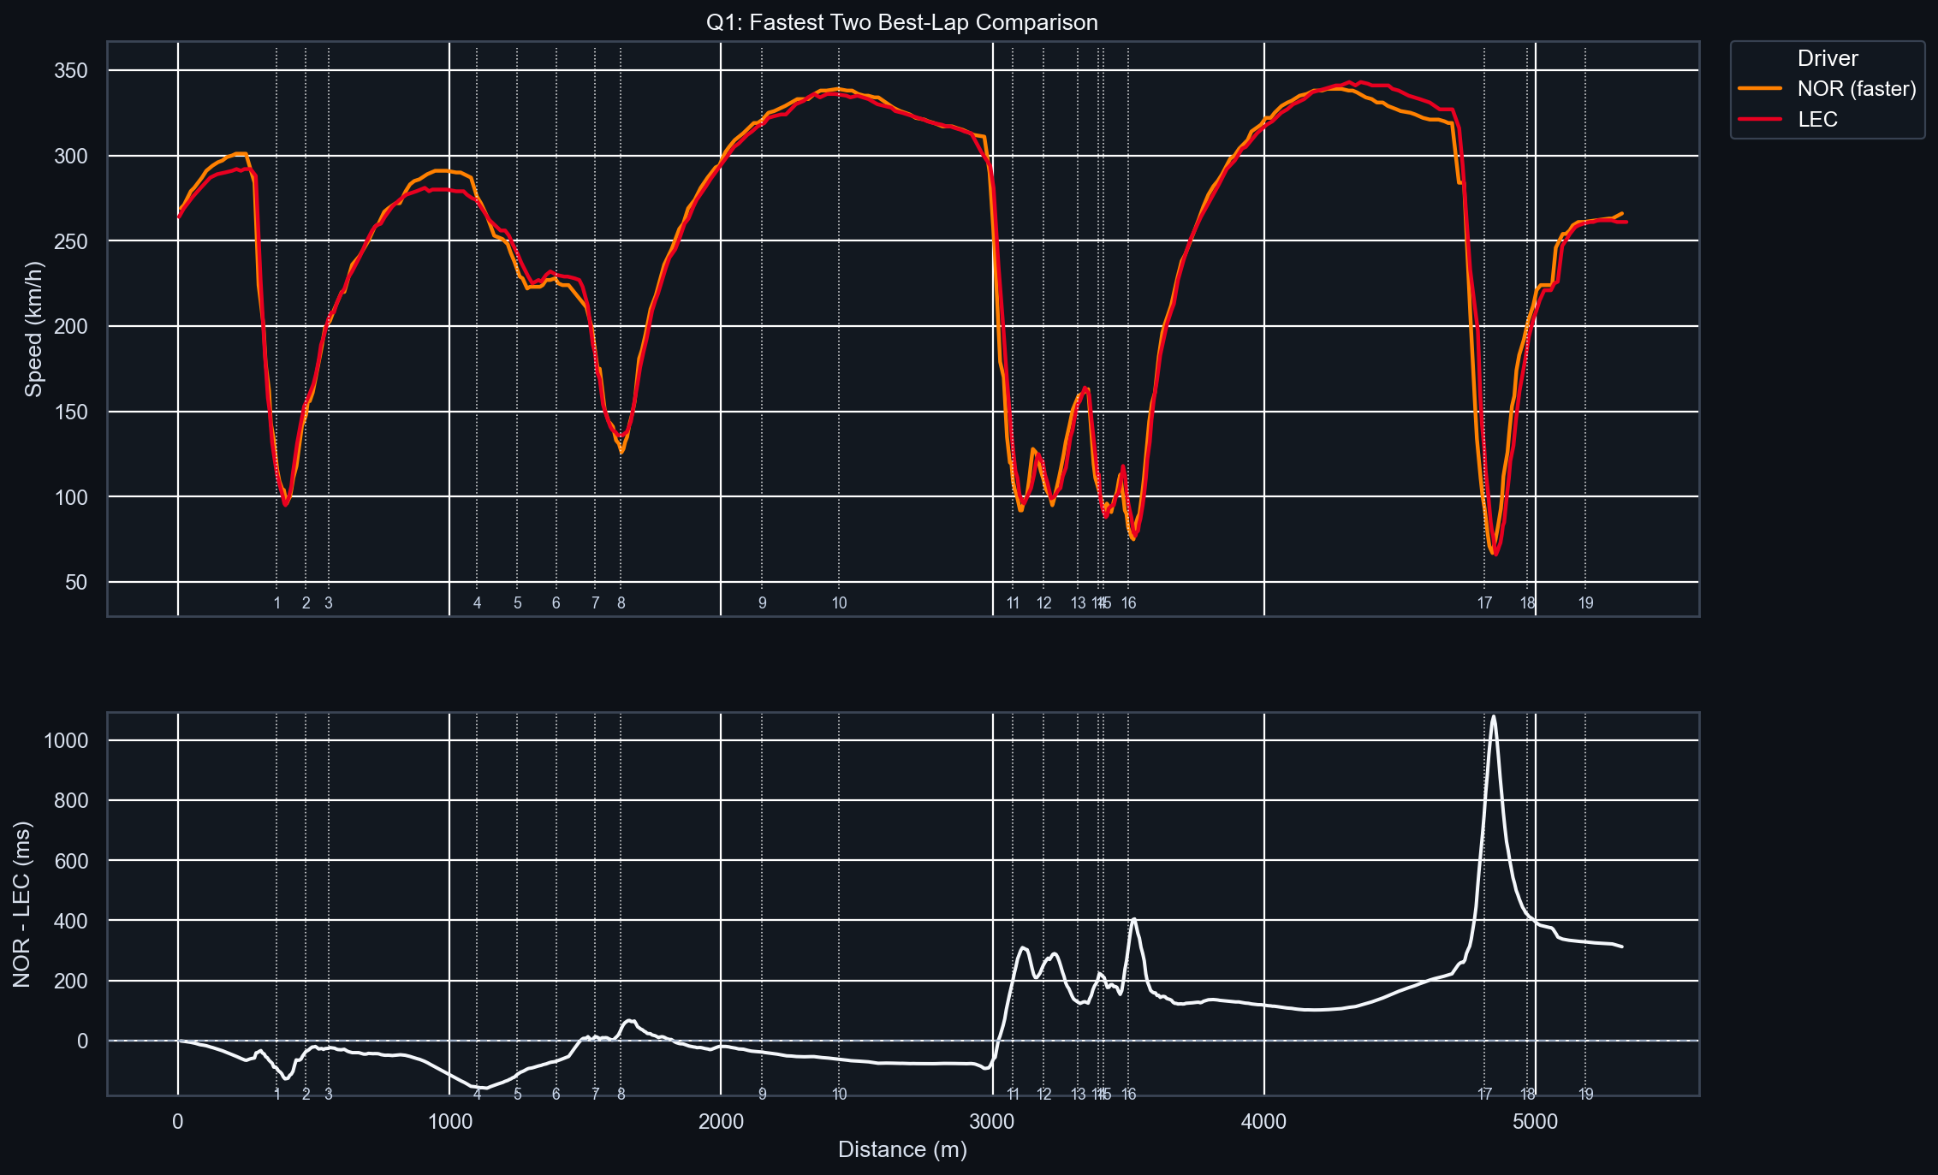Click the 2000 tick on the distance axis
The height and width of the screenshot is (1175, 1938).
click(721, 1121)
